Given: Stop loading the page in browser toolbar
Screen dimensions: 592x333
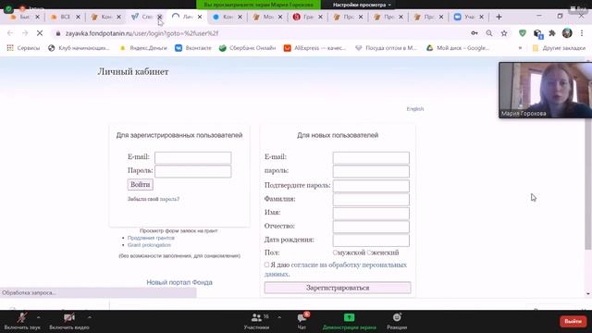Looking at the screenshot, I should [40, 33].
